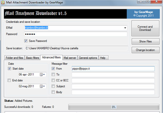
Task: Enable the Body filter checkbox
Action: 53,92
